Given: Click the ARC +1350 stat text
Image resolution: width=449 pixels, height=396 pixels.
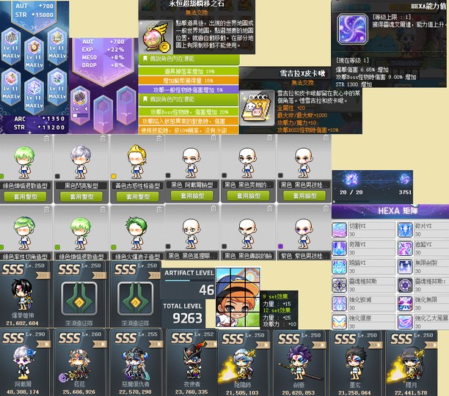Looking at the screenshot, I should (39, 119).
